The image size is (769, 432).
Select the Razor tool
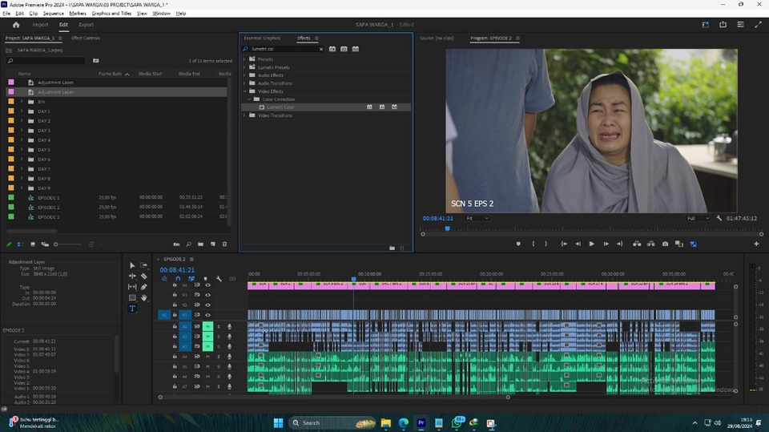click(143, 276)
